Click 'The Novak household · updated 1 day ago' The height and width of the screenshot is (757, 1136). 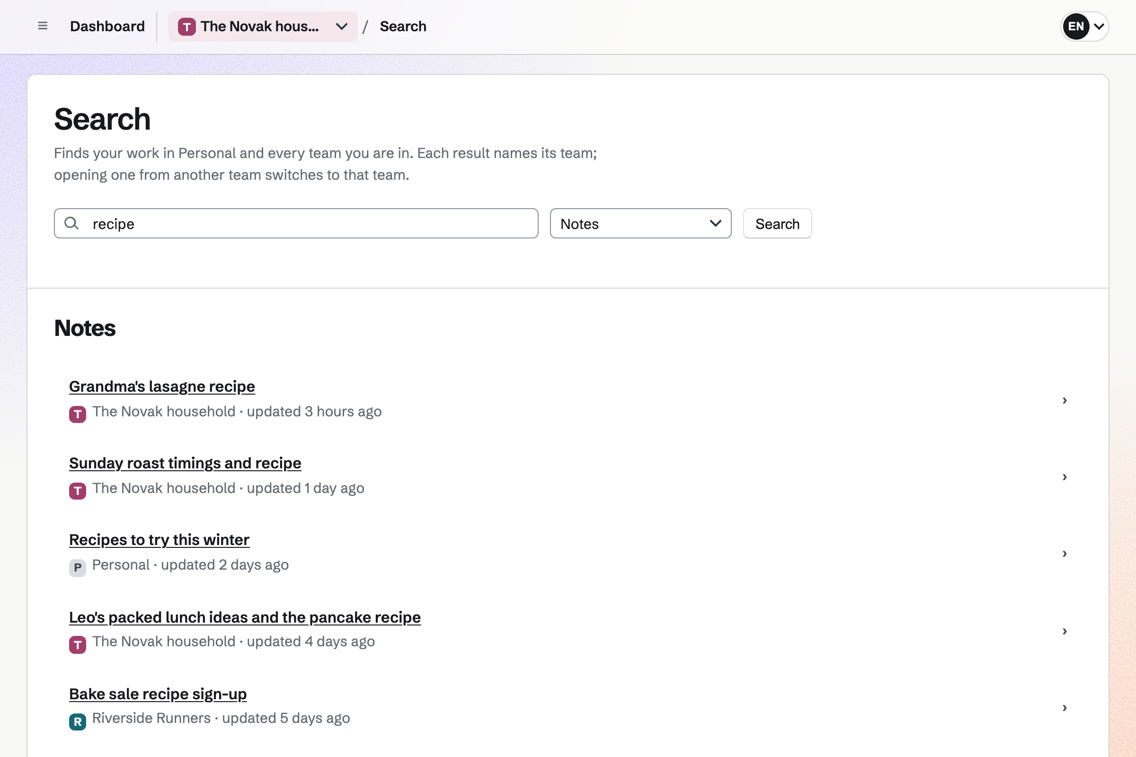tap(228, 488)
